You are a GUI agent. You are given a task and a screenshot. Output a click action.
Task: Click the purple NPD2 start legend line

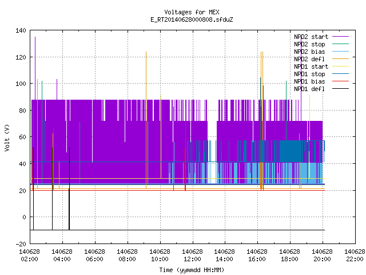[x=341, y=37]
